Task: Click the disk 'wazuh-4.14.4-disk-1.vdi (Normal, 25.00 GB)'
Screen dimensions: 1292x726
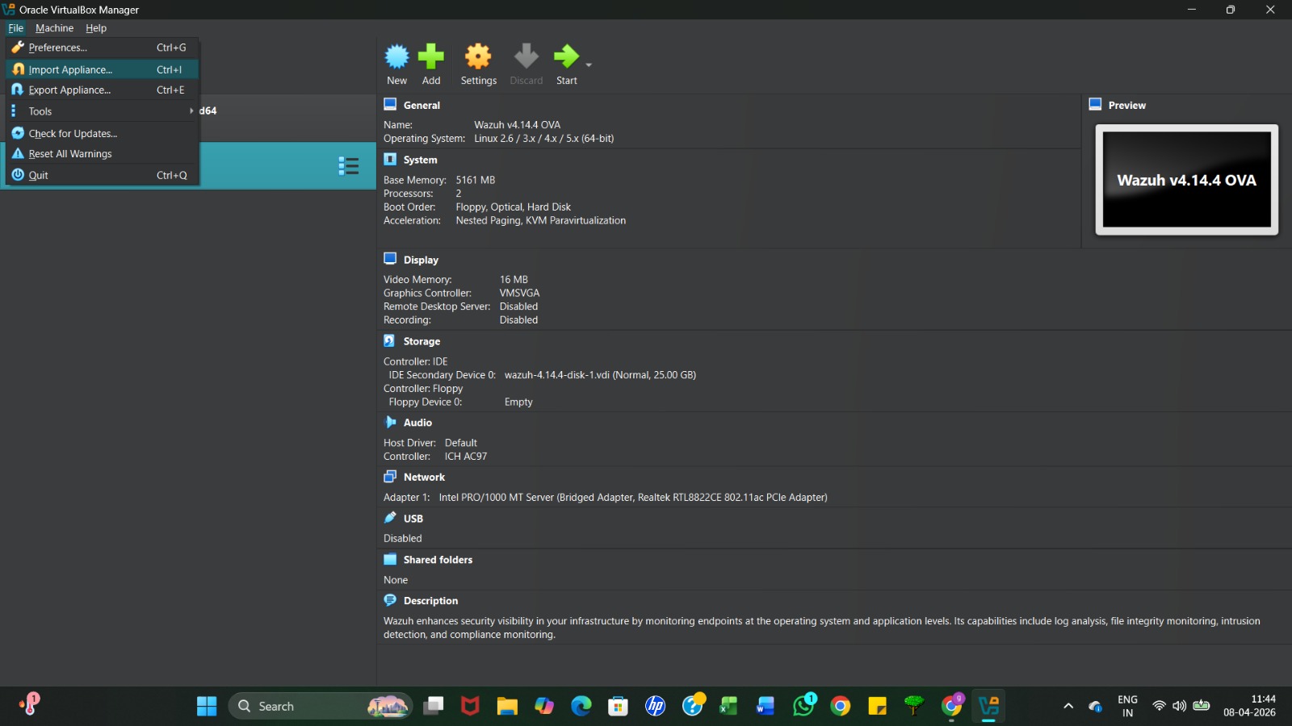Action: (x=600, y=375)
